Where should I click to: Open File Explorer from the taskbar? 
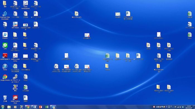[9, 107]
